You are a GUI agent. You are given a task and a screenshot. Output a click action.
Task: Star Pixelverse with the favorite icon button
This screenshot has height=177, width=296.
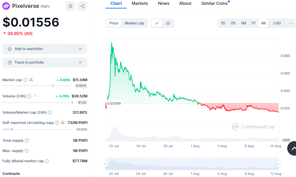point(70,6)
